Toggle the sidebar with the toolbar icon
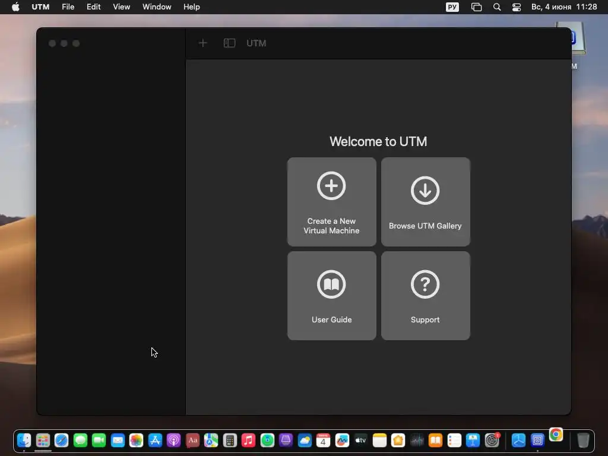Screen dimensions: 608x456 point(230,43)
